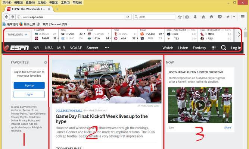Open the MISS vs FSU game
249x149 pixels.
click(x=216, y=35)
